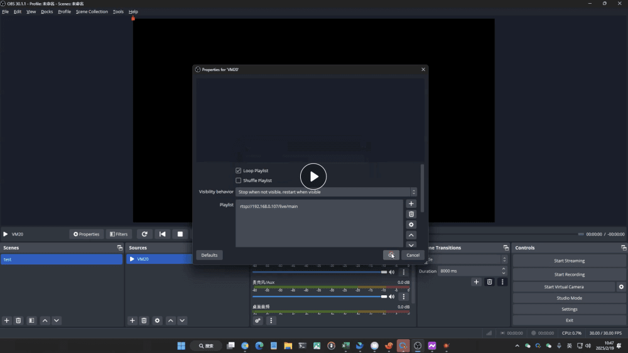The height and width of the screenshot is (353, 628).
Task: Open scene filters icon in Scenes toolbar
Action: pos(31,320)
